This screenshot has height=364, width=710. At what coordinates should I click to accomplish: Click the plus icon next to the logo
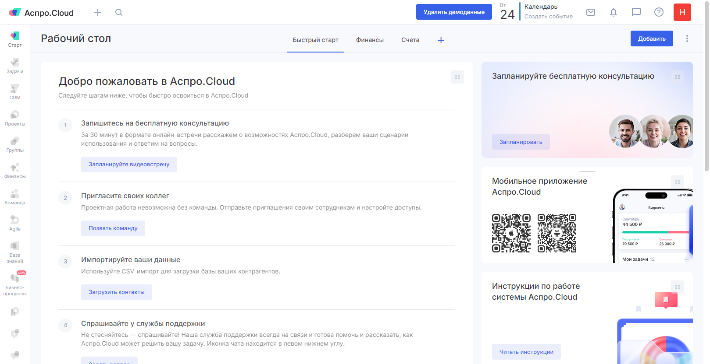tap(98, 12)
